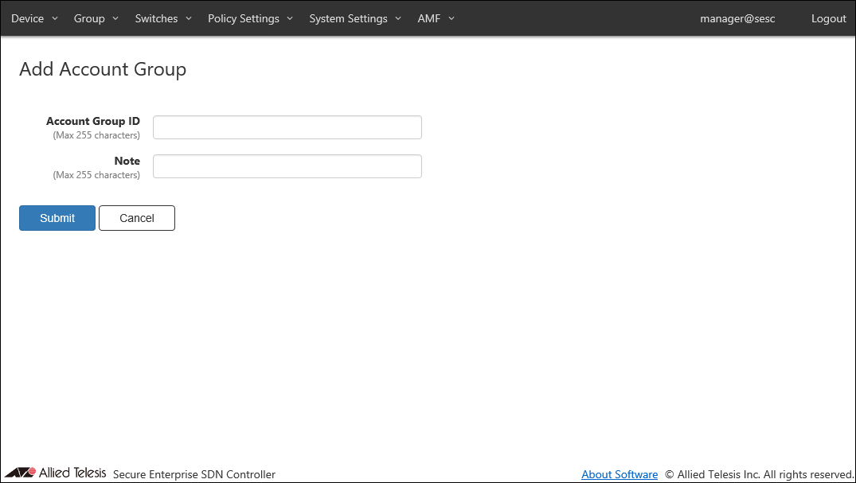Viewport: 856px width, 483px height.
Task: Open the Switches menu
Action: [156, 18]
